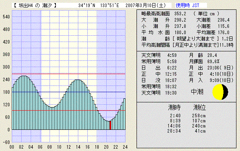
Task: Click the tide level 107cm
Action: pos(199,121)
